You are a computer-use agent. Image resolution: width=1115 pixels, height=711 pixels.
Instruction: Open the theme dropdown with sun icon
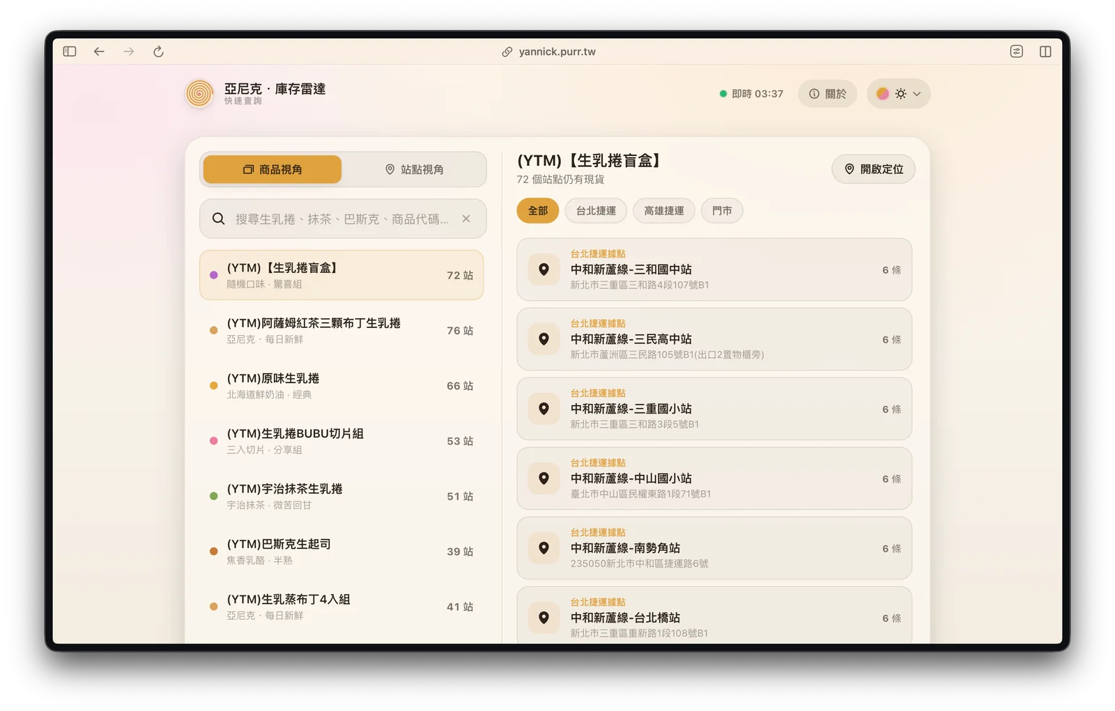899,93
